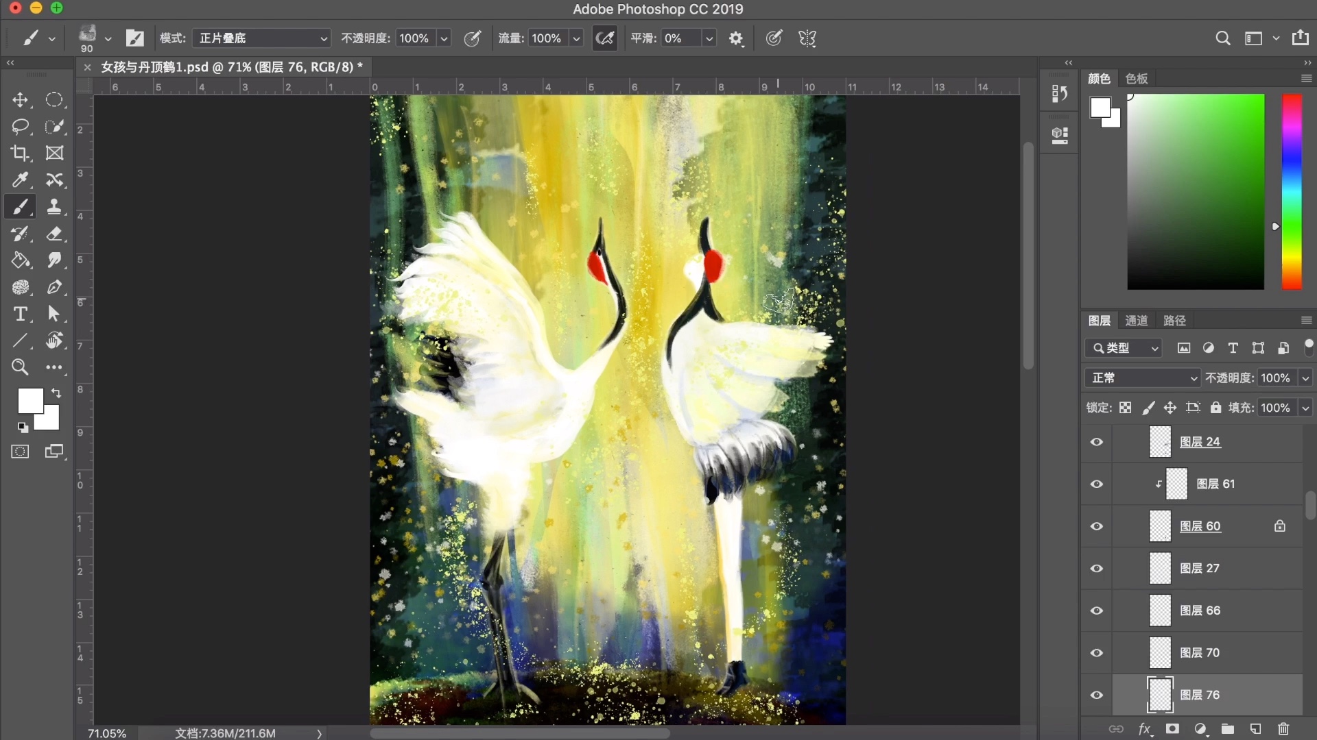Switch to 色板 swatches tab
Screen dimensions: 1317x740
pyautogui.click(x=1137, y=79)
